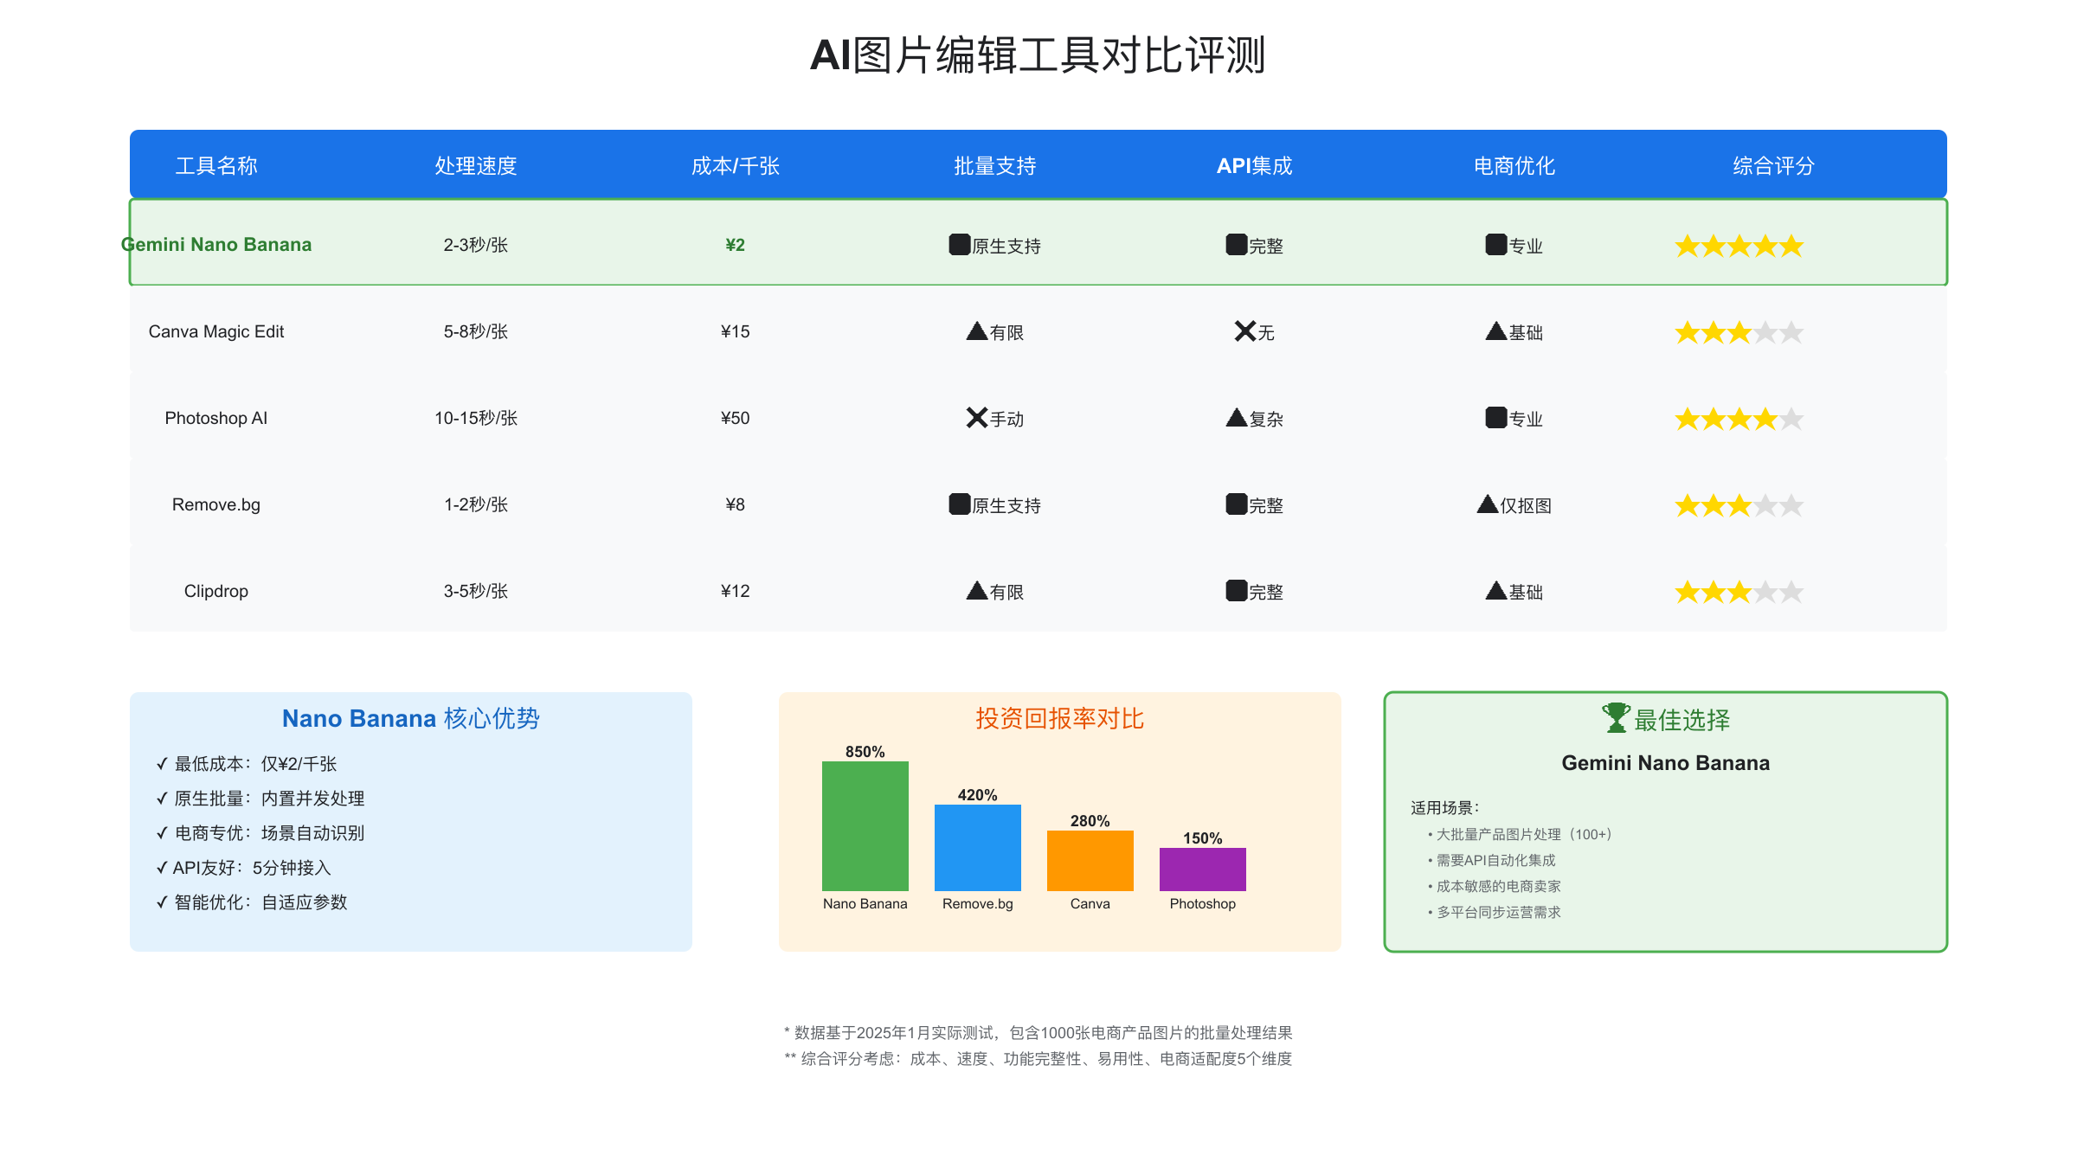Click the square icon before 专业 in Photoshop row
The width and height of the screenshot is (2077, 1168).
[x=1496, y=418]
